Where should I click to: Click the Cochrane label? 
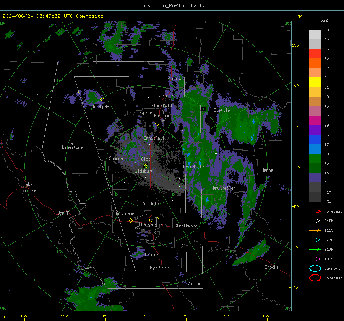click(x=125, y=213)
